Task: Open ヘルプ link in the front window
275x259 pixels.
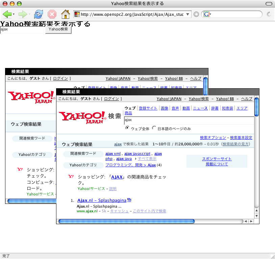Action: 247,99
